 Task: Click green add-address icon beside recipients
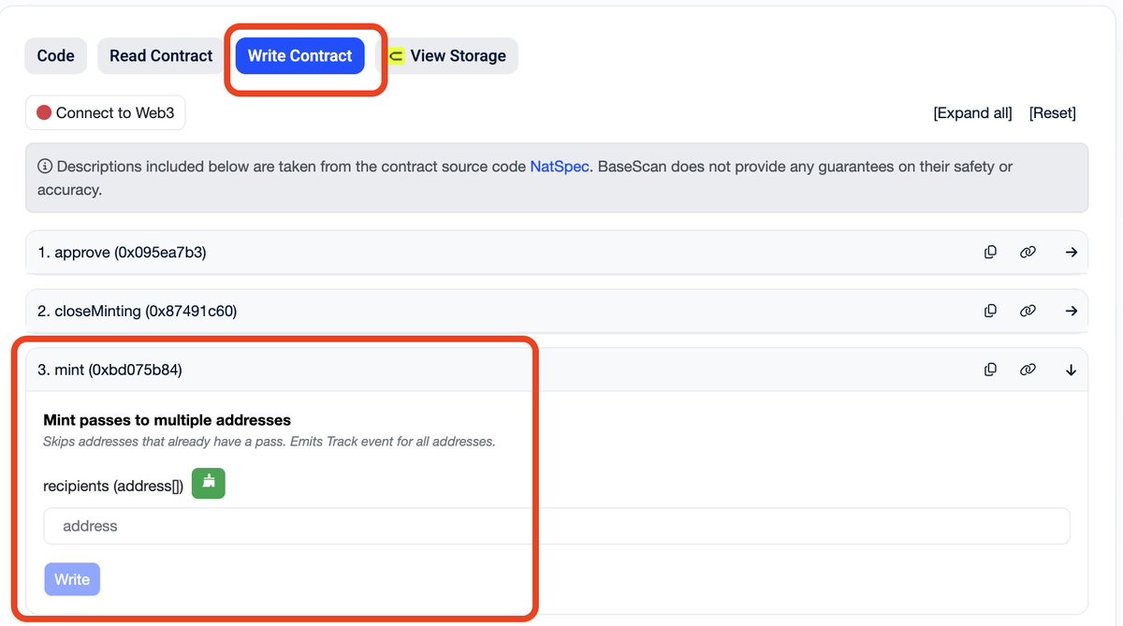pos(209,483)
